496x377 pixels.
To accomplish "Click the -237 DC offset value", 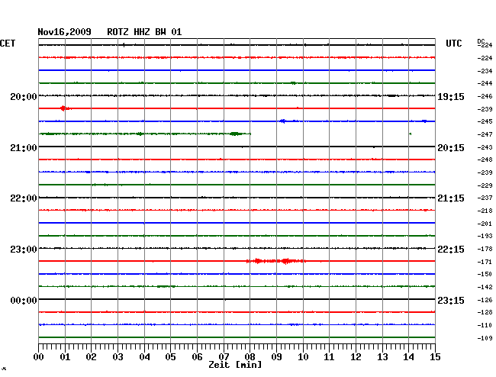I will 485,198.
